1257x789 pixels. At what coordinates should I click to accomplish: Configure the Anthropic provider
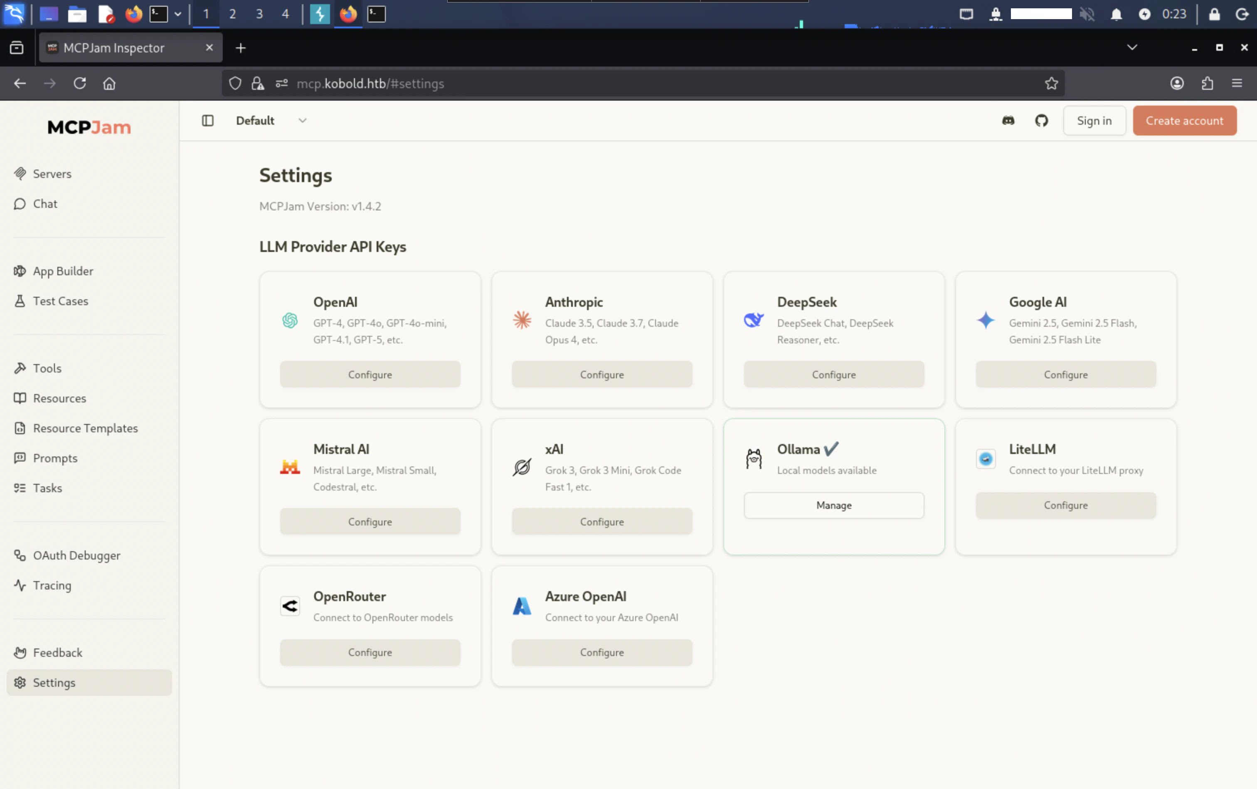click(601, 375)
